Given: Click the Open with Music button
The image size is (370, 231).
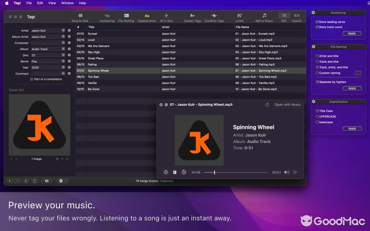Looking at the screenshot, I should (x=287, y=105).
